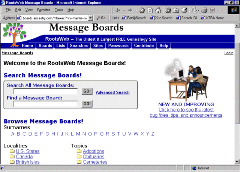Screen dimensions: 240x172
Task: Open the Tools menu
Action: pyautogui.click(x=59, y=10)
